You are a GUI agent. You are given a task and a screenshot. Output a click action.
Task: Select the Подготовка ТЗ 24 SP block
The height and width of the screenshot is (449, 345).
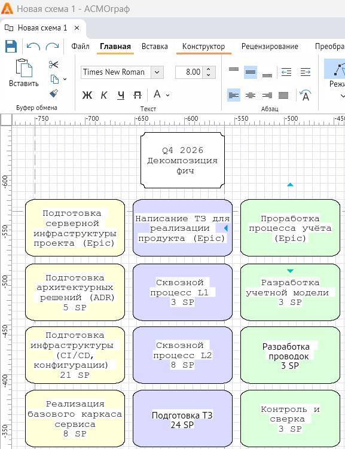182,419
